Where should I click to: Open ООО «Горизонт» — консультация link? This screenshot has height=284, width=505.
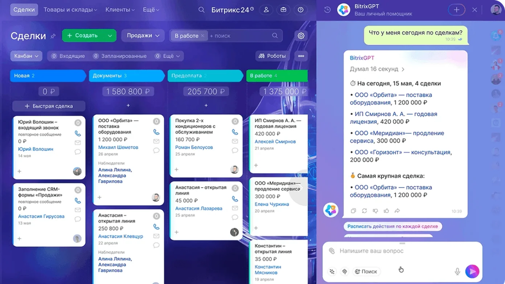(403, 152)
